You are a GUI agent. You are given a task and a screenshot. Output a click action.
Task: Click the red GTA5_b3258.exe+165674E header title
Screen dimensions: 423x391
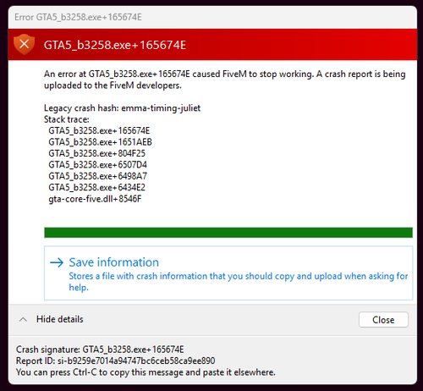(x=115, y=45)
